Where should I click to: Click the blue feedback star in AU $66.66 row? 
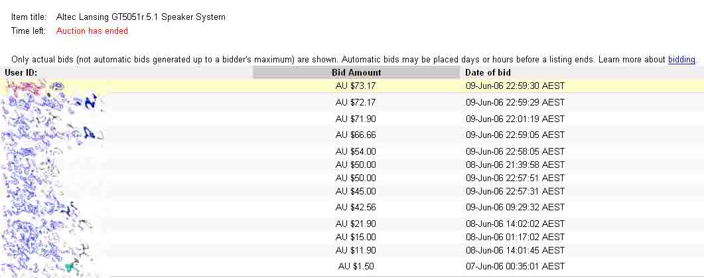pyautogui.click(x=89, y=134)
